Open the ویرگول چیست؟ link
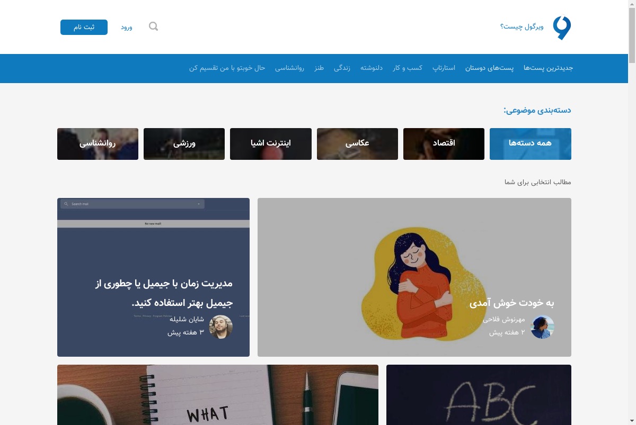This screenshot has height=425, width=636. point(522,26)
